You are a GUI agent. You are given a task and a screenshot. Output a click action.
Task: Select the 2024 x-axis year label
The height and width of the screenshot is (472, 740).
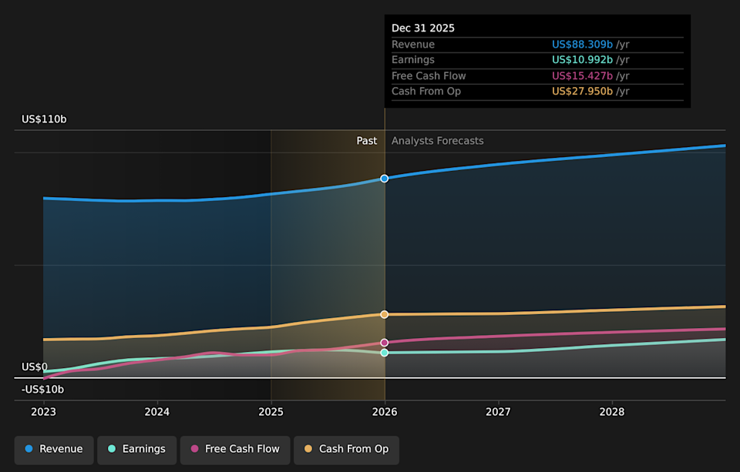157,412
